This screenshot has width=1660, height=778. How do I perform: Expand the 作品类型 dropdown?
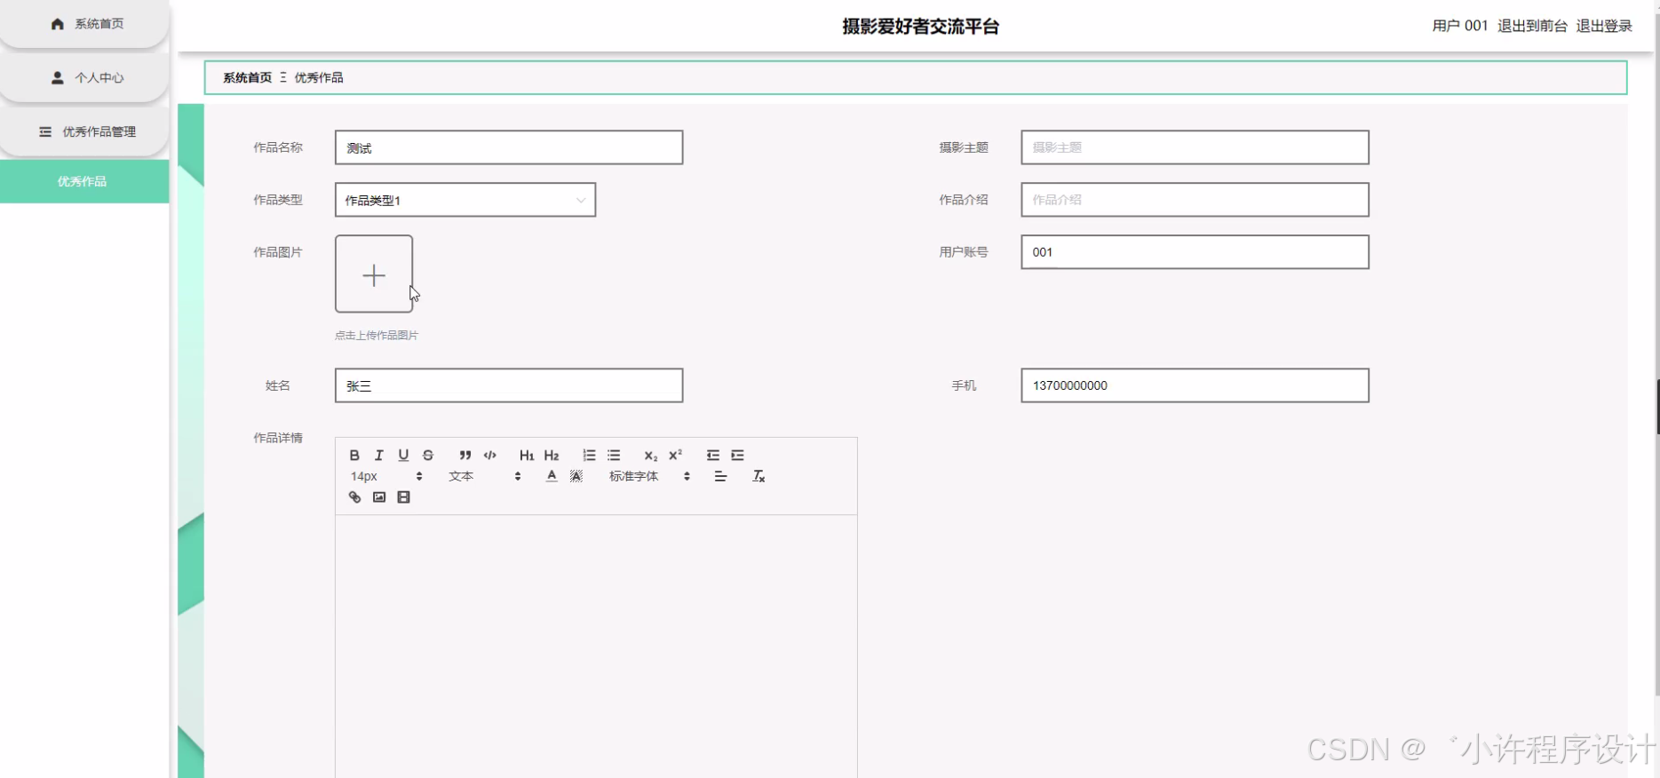[x=465, y=200]
